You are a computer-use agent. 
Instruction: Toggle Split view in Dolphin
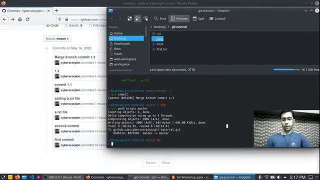198,18
